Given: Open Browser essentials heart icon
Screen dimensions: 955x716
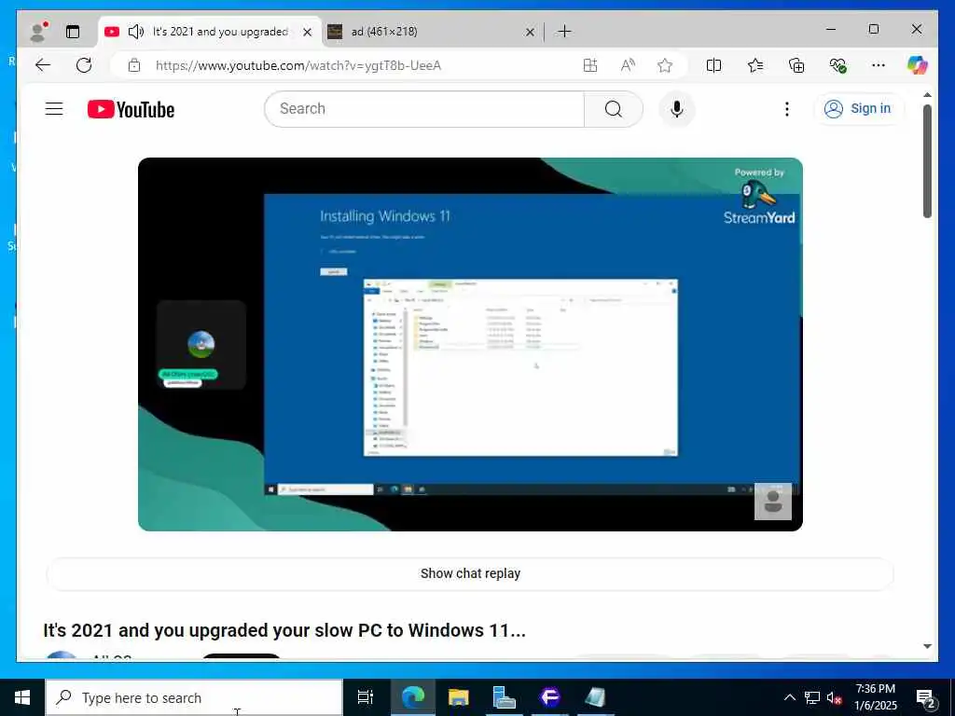Looking at the screenshot, I should pos(838,65).
